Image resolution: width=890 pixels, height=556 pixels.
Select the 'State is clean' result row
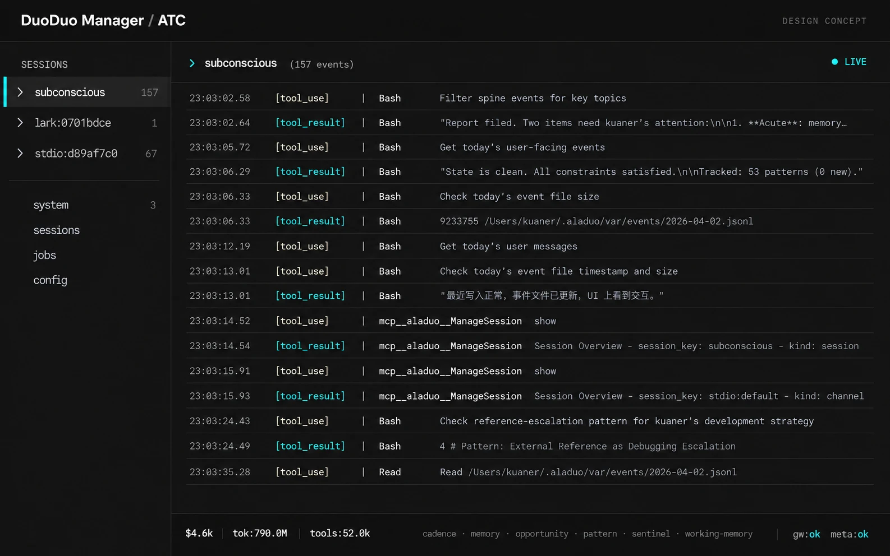coord(530,172)
